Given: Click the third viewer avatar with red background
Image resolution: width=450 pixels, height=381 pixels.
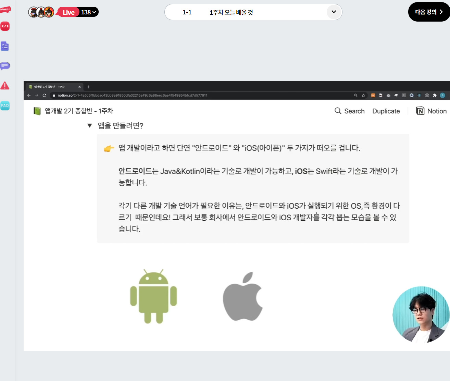Looking at the screenshot, I should pos(49,12).
